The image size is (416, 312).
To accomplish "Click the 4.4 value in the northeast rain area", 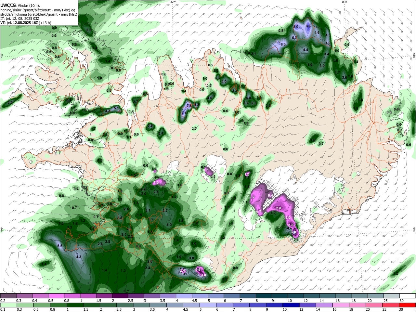I will tap(305, 50).
